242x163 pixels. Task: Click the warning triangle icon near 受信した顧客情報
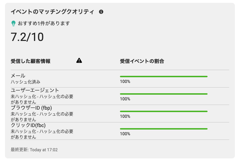[79, 61]
